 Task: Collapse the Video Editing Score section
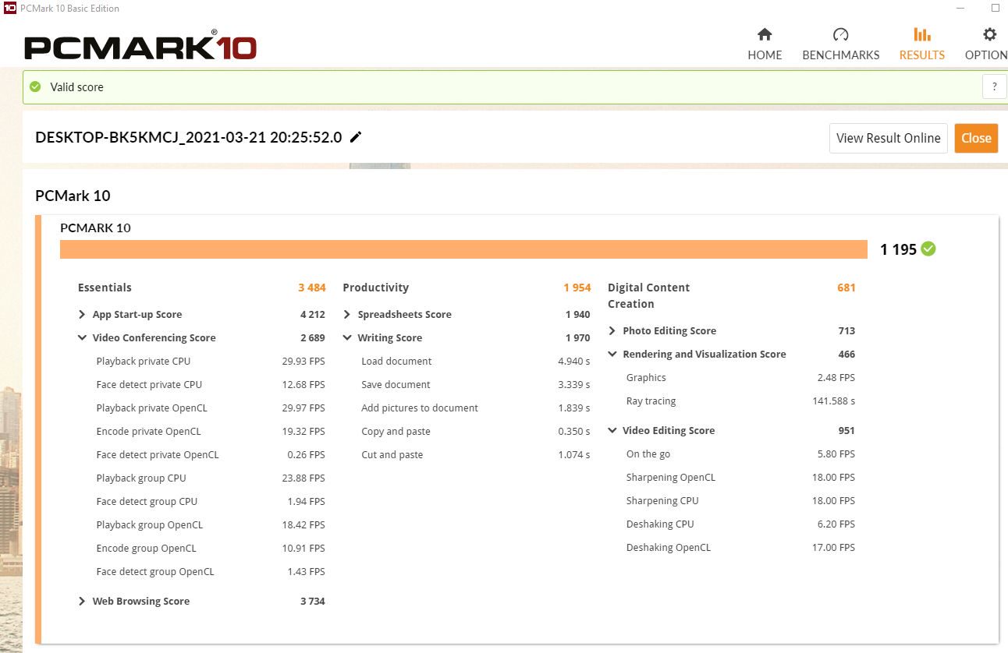[612, 431]
